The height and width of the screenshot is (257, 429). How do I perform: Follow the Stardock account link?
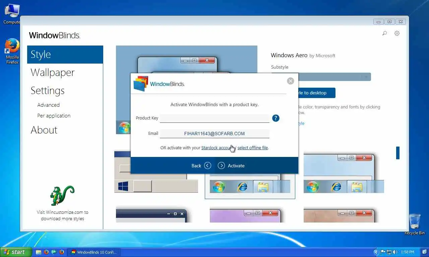[219, 148]
